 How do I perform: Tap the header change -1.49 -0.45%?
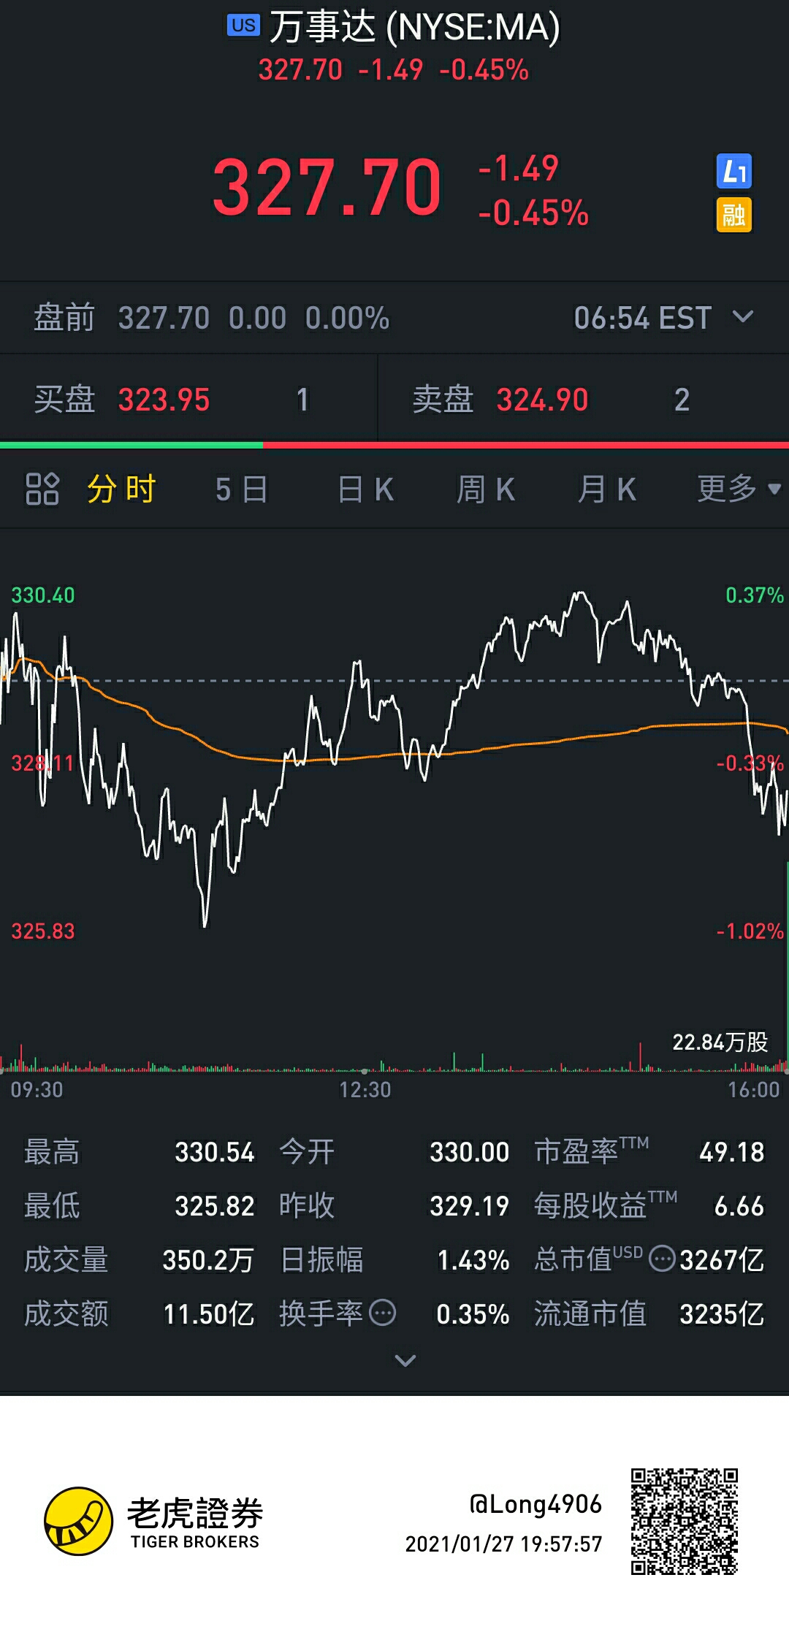tap(443, 70)
